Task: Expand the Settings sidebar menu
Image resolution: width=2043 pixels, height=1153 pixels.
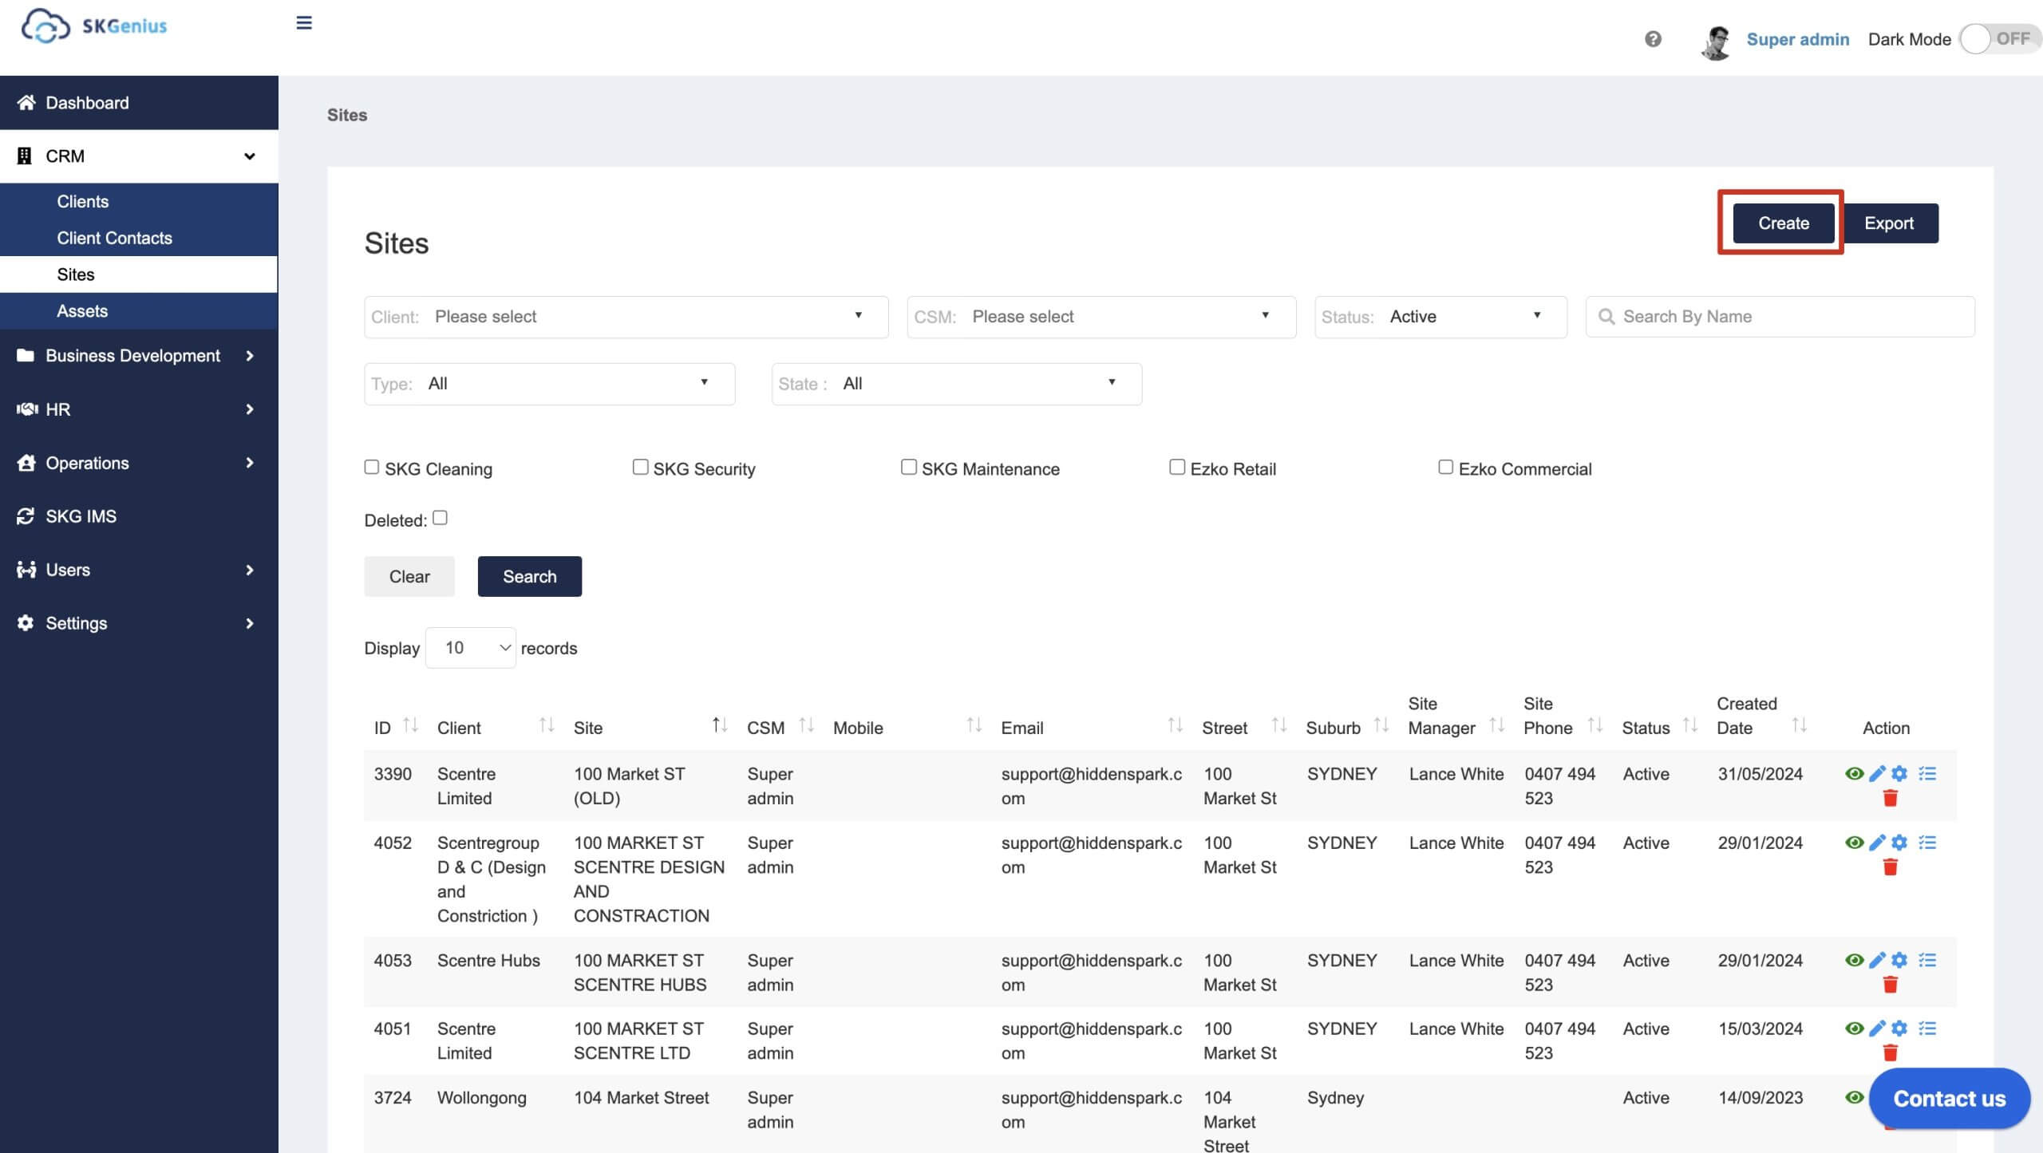Action: click(x=139, y=623)
